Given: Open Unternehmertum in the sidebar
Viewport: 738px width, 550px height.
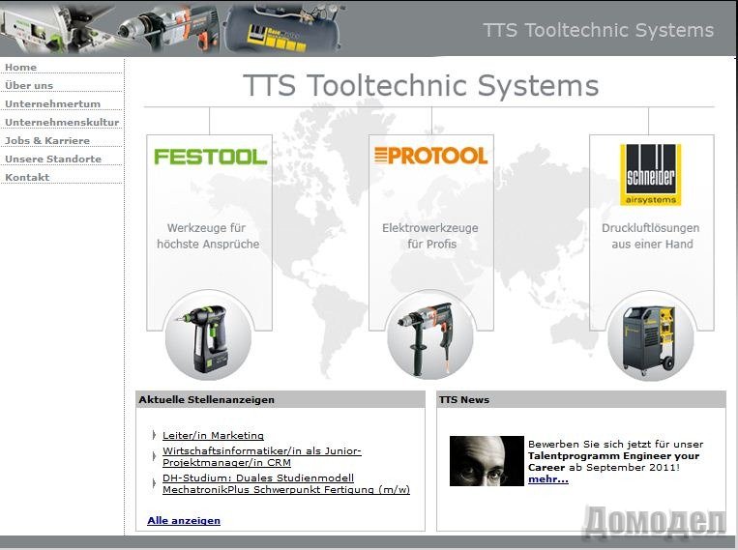Looking at the screenshot, I should (x=52, y=104).
